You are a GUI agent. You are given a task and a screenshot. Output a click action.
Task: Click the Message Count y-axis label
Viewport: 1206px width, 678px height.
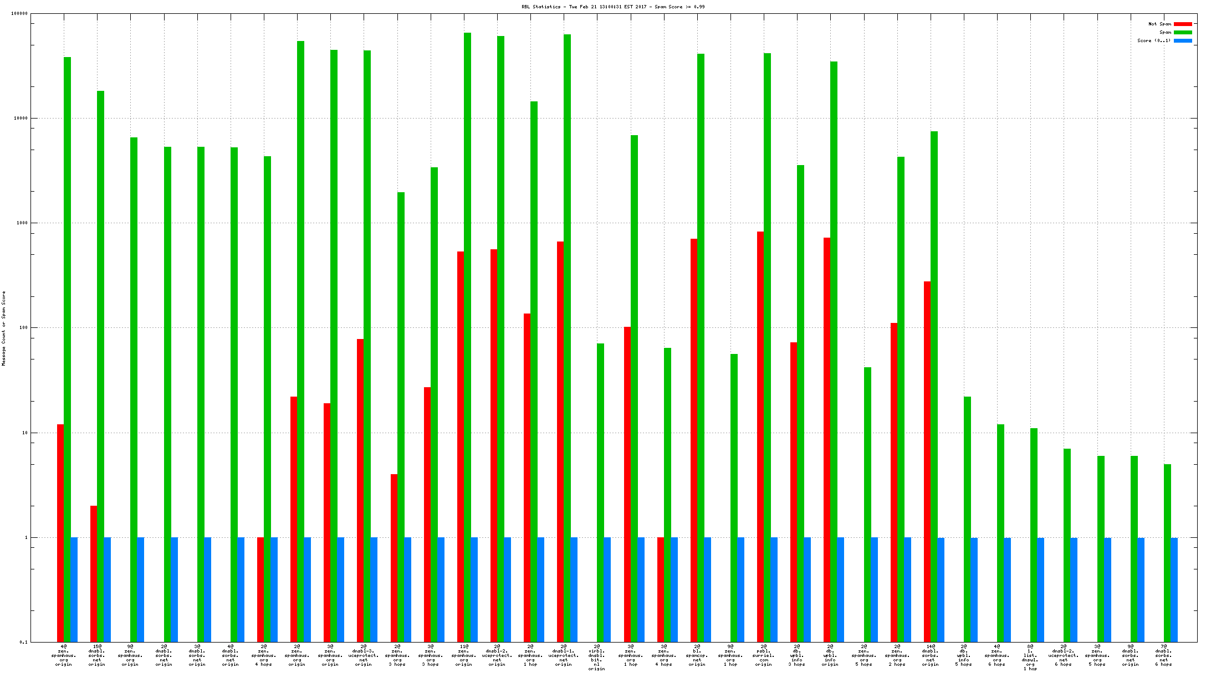coord(4,328)
